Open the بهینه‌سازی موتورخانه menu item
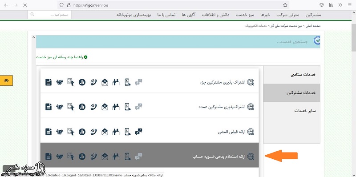 [x=134, y=15]
